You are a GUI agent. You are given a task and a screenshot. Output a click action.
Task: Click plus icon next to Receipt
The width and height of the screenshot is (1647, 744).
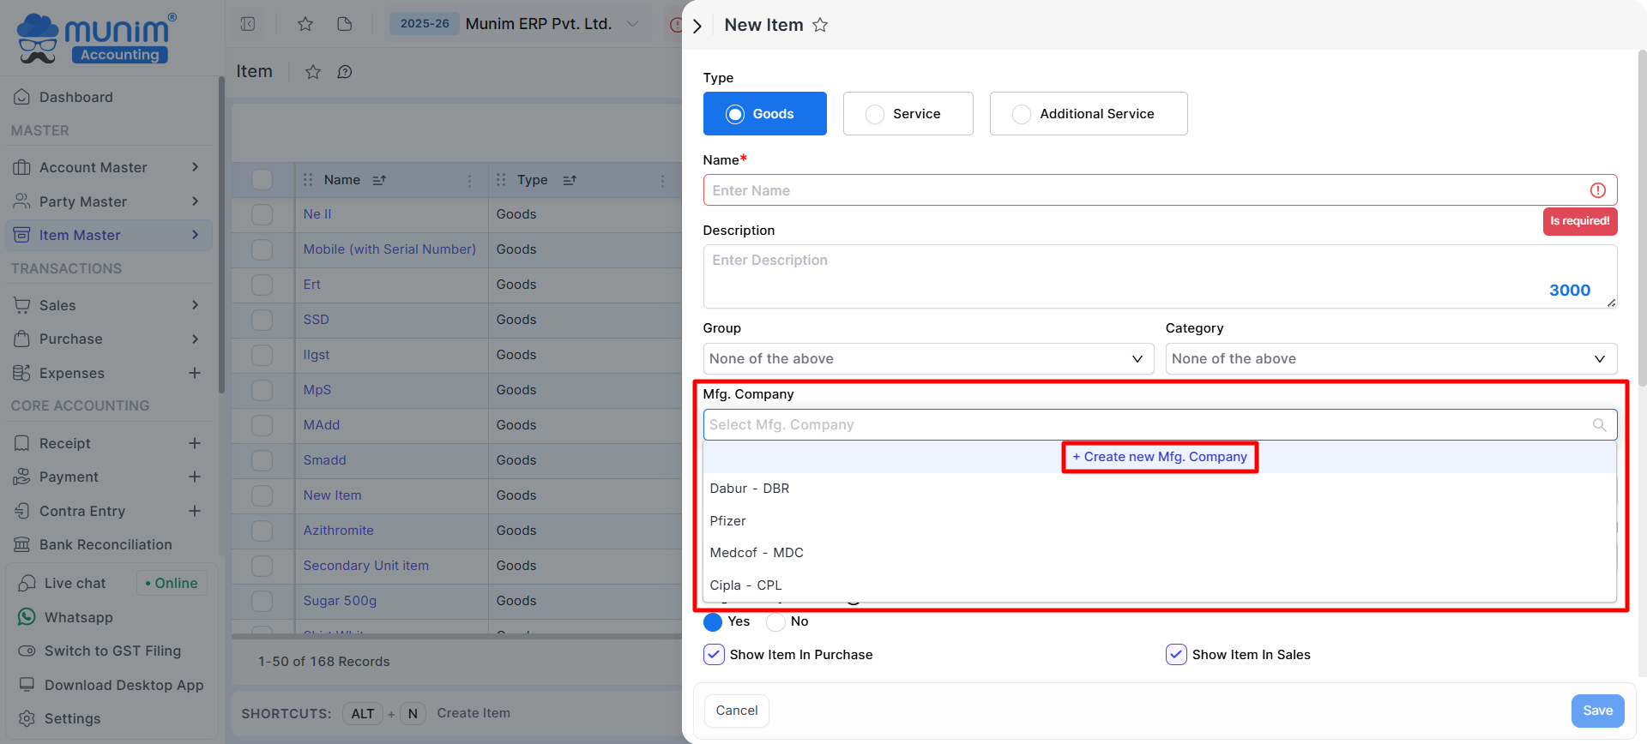click(x=195, y=443)
